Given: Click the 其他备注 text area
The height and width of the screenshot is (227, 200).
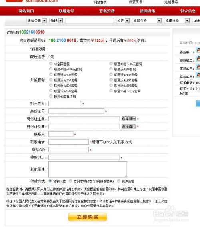Looking at the screenshot, I should click(x=88, y=169).
